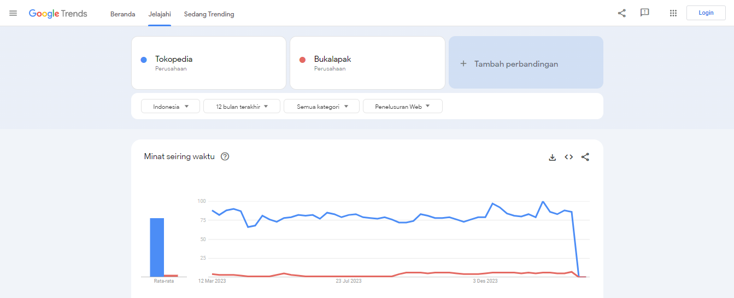Download the chart data as CSV
This screenshot has width=734, height=298.
pos(553,157)
